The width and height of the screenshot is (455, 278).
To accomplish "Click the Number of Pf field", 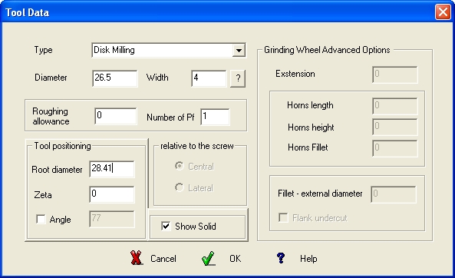I will (x=215, y=117).
